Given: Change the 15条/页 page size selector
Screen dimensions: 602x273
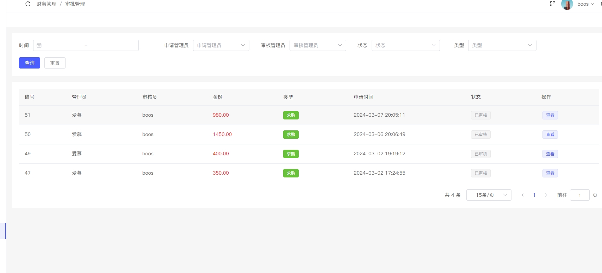Looking at the screenshot, I should pos(489,195).
